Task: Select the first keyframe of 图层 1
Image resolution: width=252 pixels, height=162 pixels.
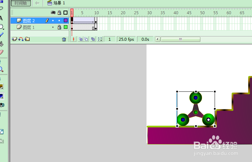Action: (72, 27)
